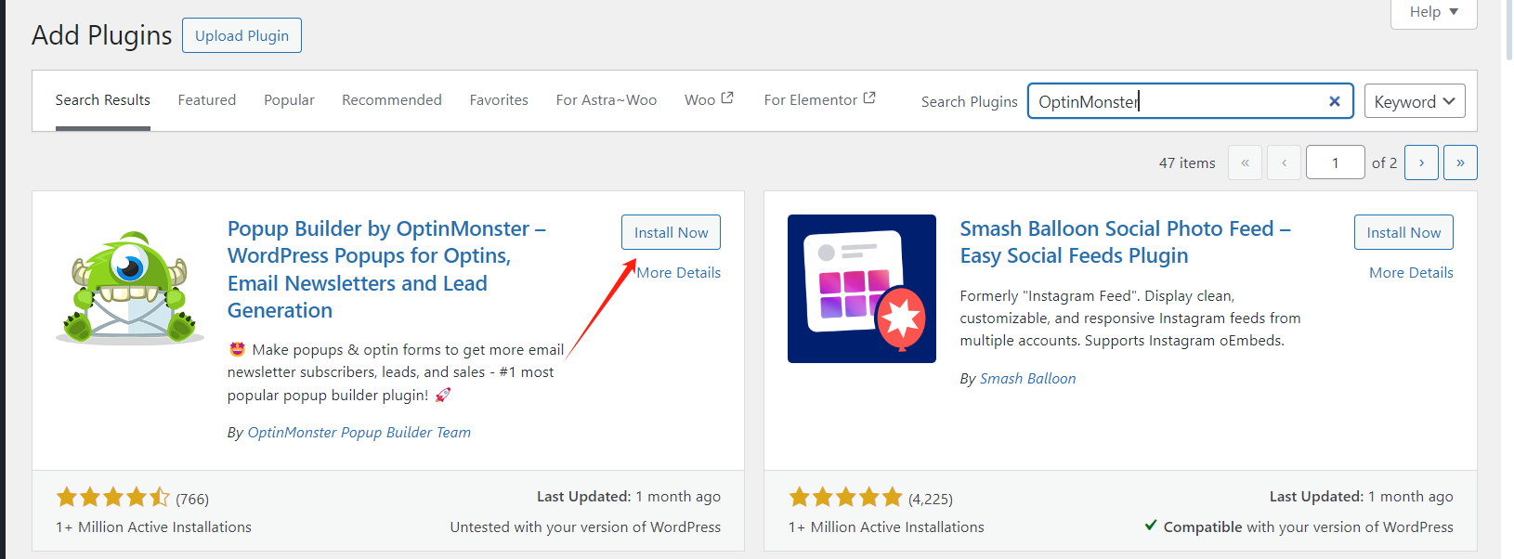Open the Keyword search type dropdown
Viewport: 1514px width, 559px height.
[1415, 101]
